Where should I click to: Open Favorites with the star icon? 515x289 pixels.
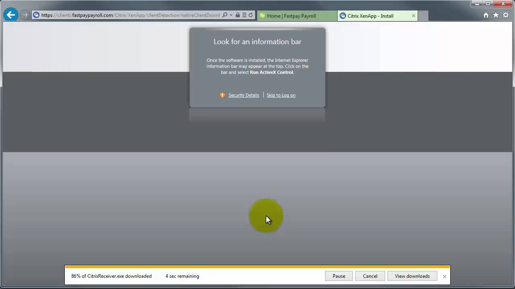pyautogui.click(x=496, y=15)
